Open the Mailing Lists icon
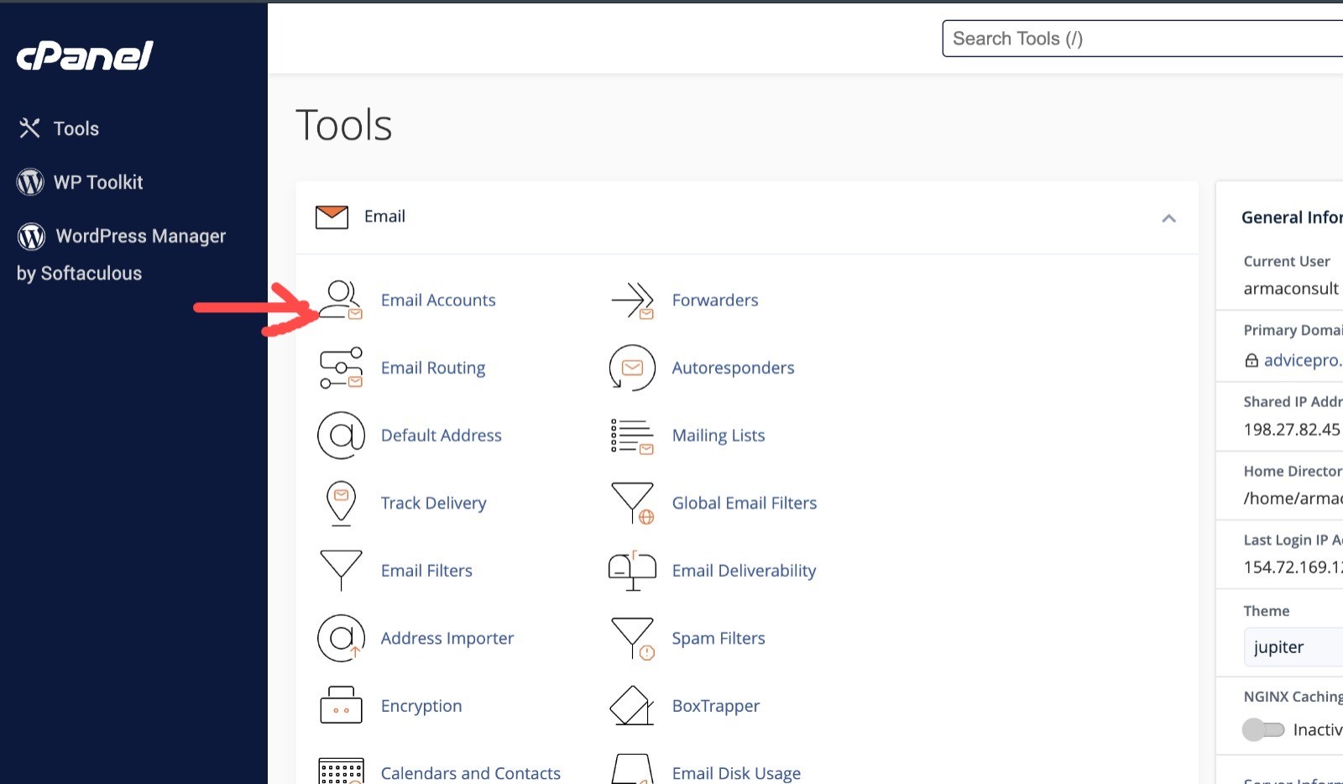 [x=632, y=436]
